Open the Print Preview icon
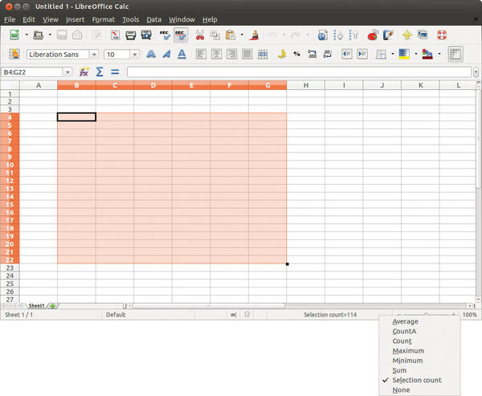The image size is (482, 396). [146, 35]
